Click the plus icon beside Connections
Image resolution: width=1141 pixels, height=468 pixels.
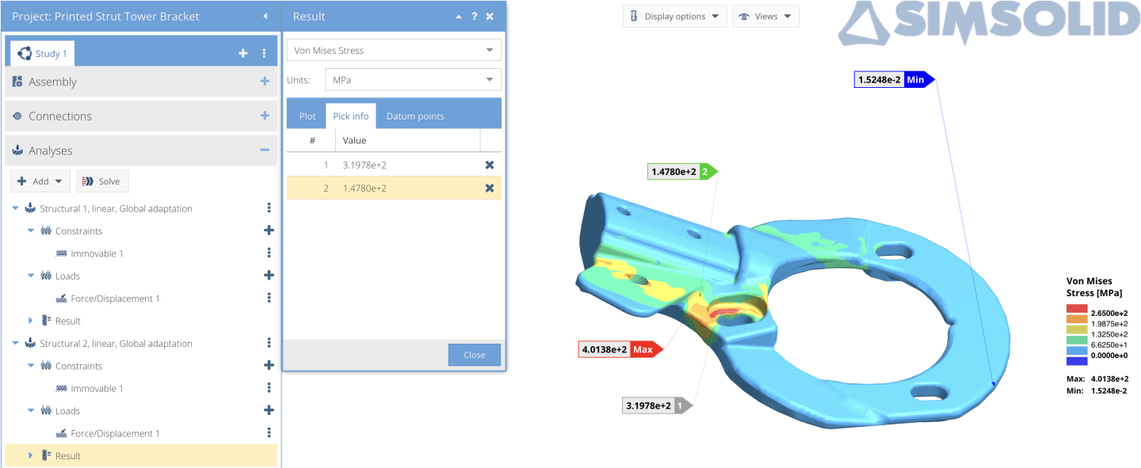[x=265, y=116]
